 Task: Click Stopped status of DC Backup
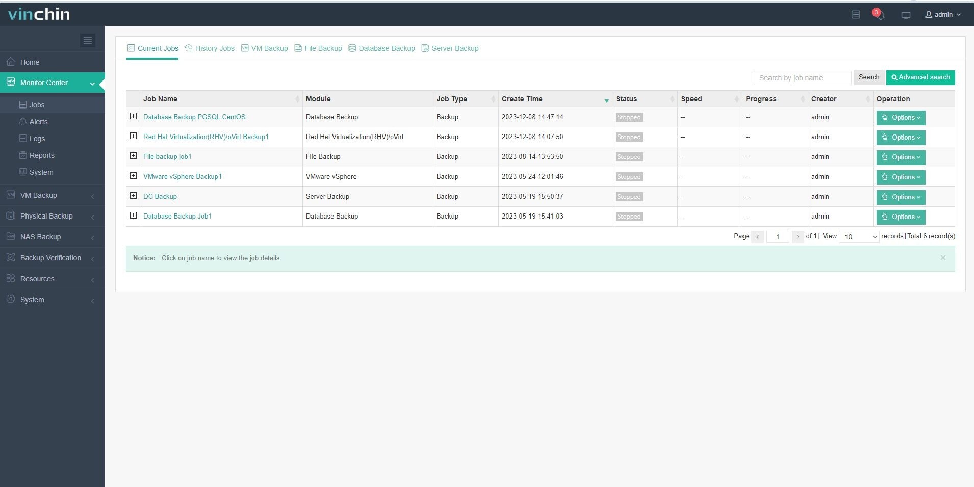click(629, 197)
